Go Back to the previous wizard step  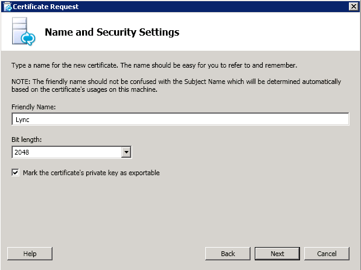[228, 254]
